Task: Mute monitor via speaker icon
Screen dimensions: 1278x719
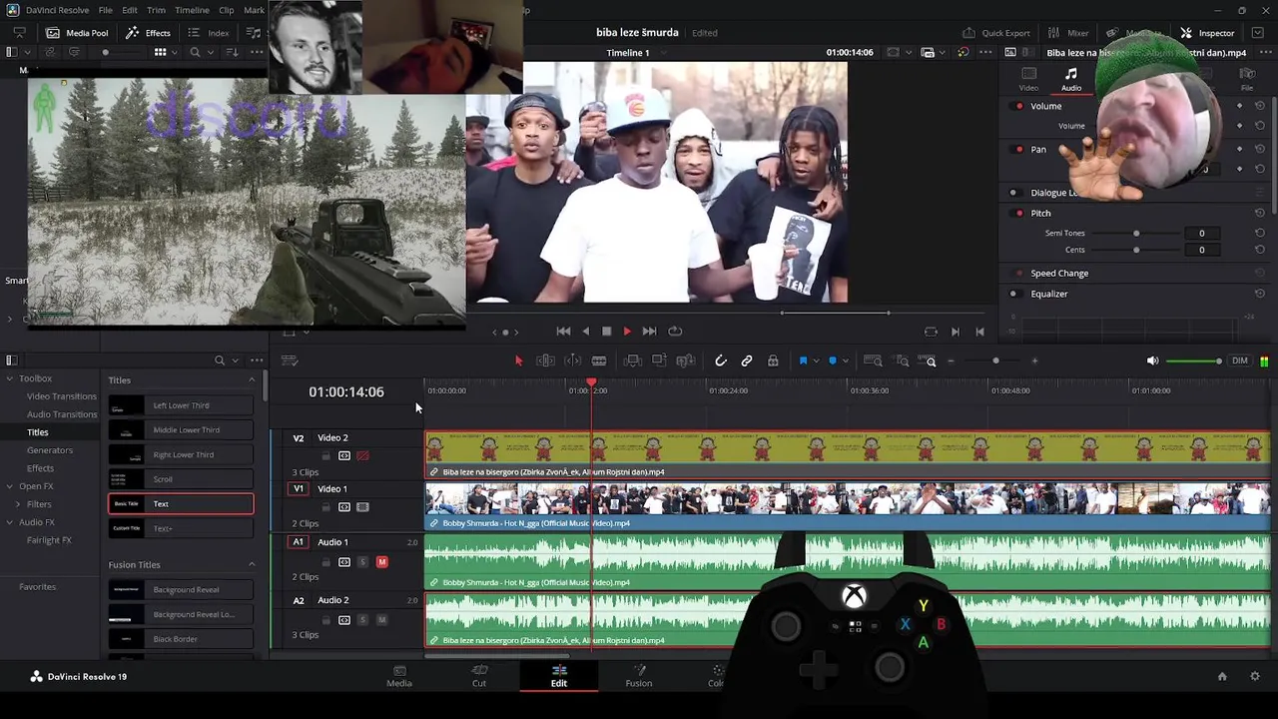Action: [1153, 360]
